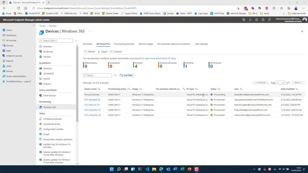Click Devices breadcrumb link
The image size is (308, 173).
(x=52, y=26)
